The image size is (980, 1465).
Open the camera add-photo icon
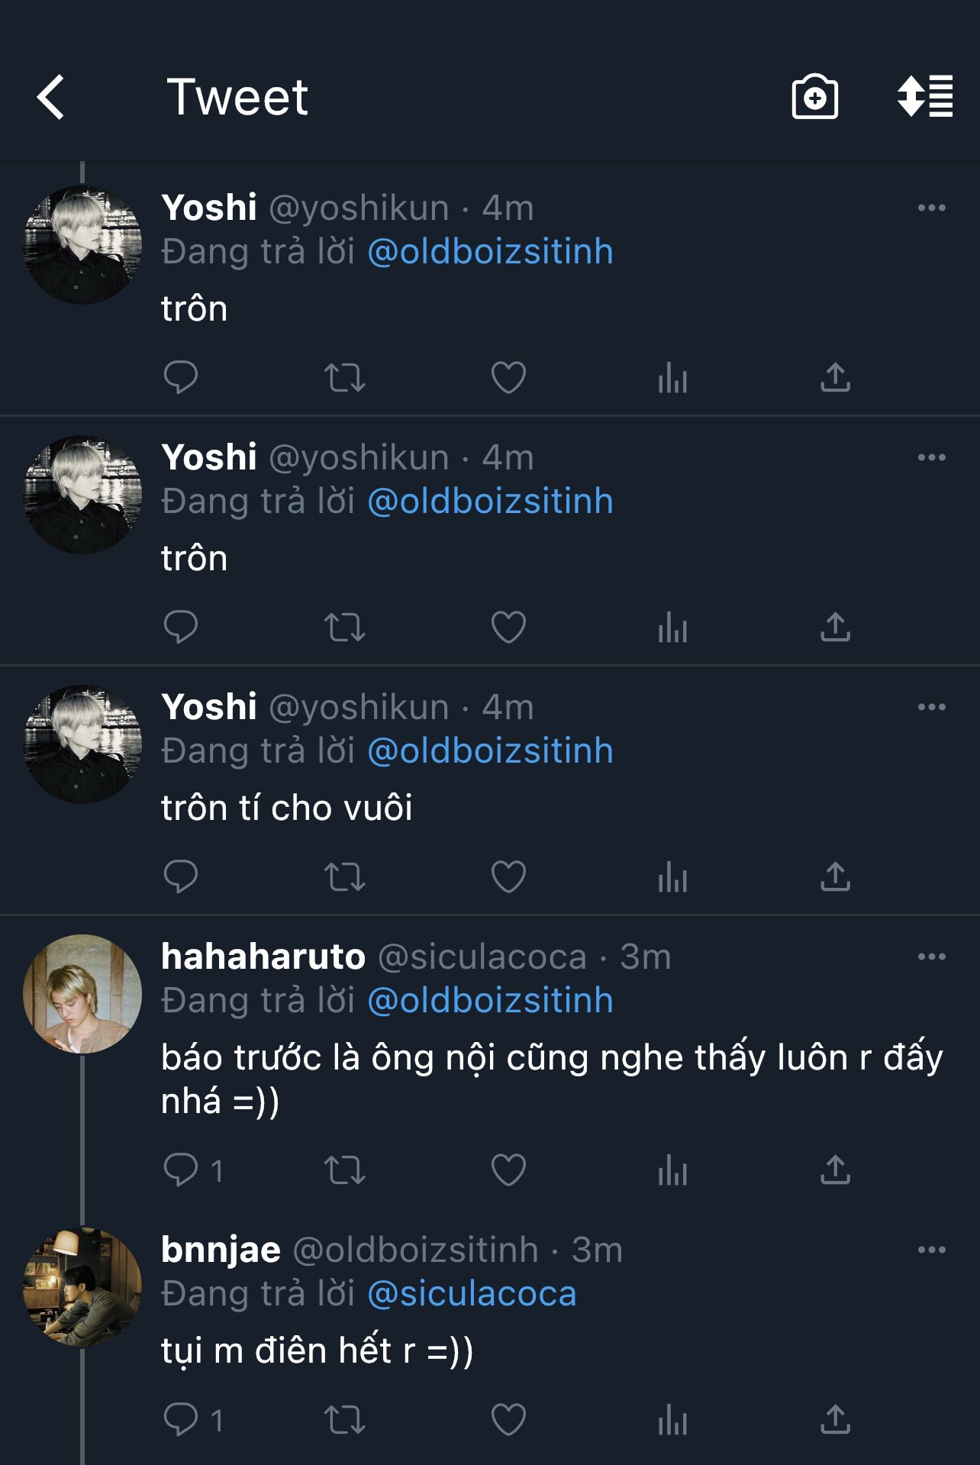(x=814, y=97)
